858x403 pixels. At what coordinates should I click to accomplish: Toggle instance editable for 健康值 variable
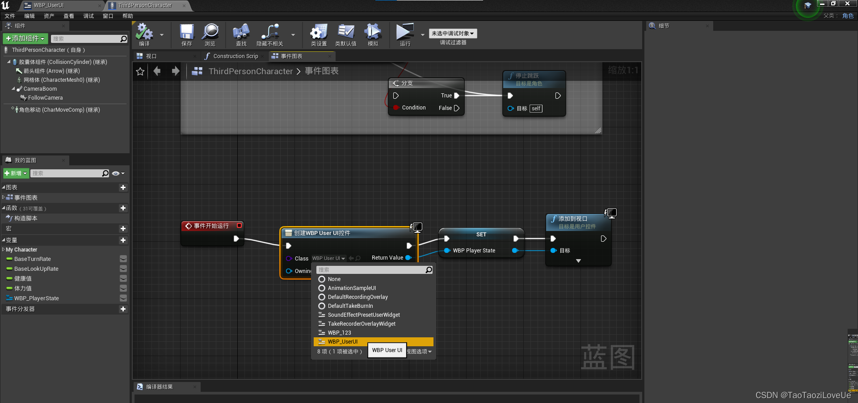[x=123, y=278]
